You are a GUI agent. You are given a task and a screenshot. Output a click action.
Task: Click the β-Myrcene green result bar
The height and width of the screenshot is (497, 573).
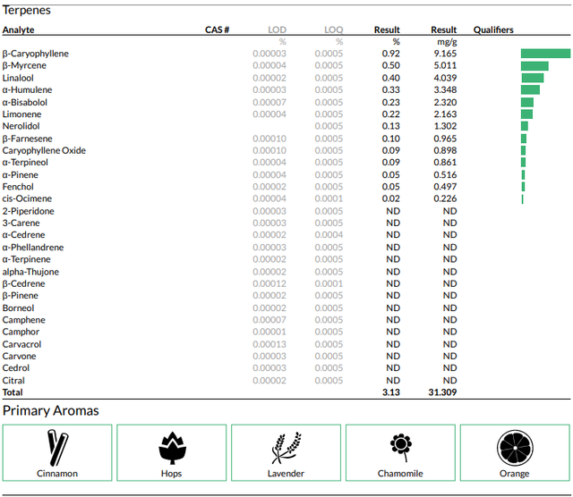coord(535,65)
